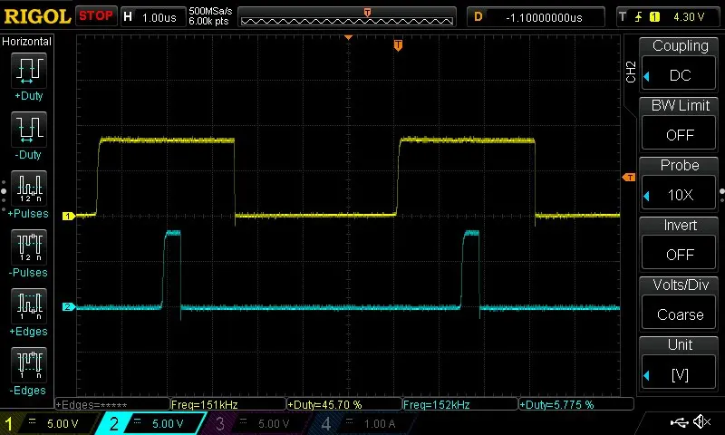Click the yellow channel 1 trigger source indicator
This screenshot has width=725, height=435.
(654, 17)
